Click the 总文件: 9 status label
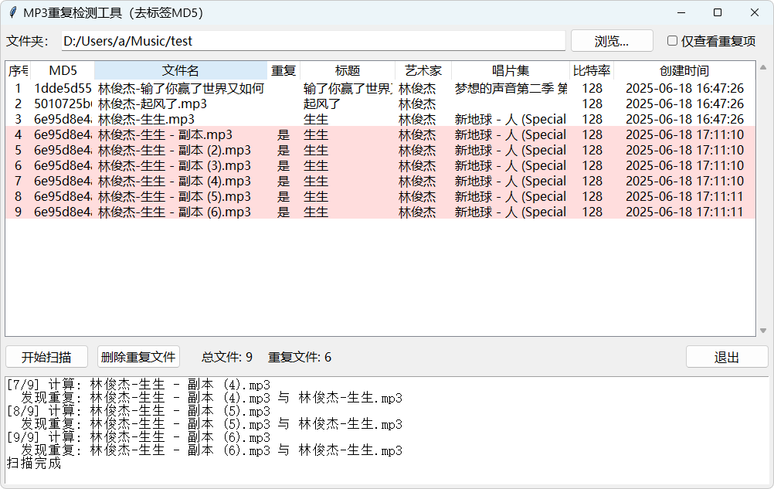This screenshot has width=774, height=489. click(227, 357)
